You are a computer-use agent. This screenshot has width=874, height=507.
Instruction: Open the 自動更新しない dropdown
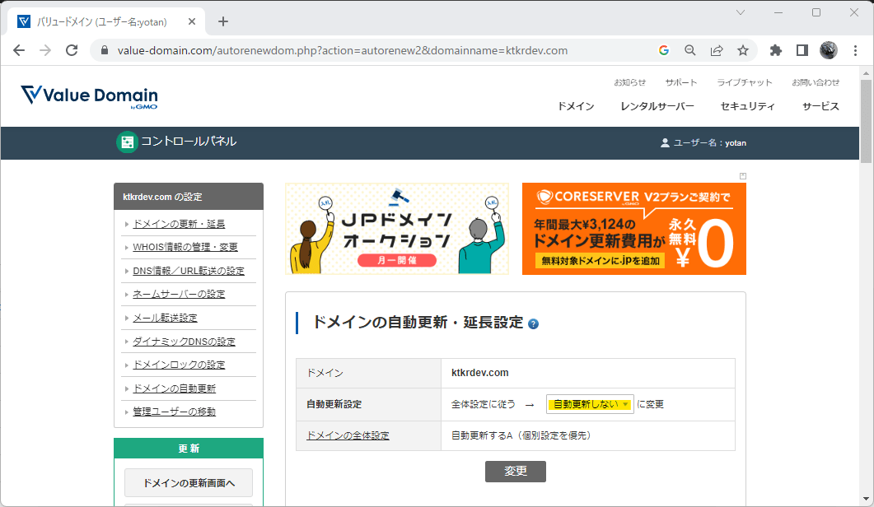(590, 404)
